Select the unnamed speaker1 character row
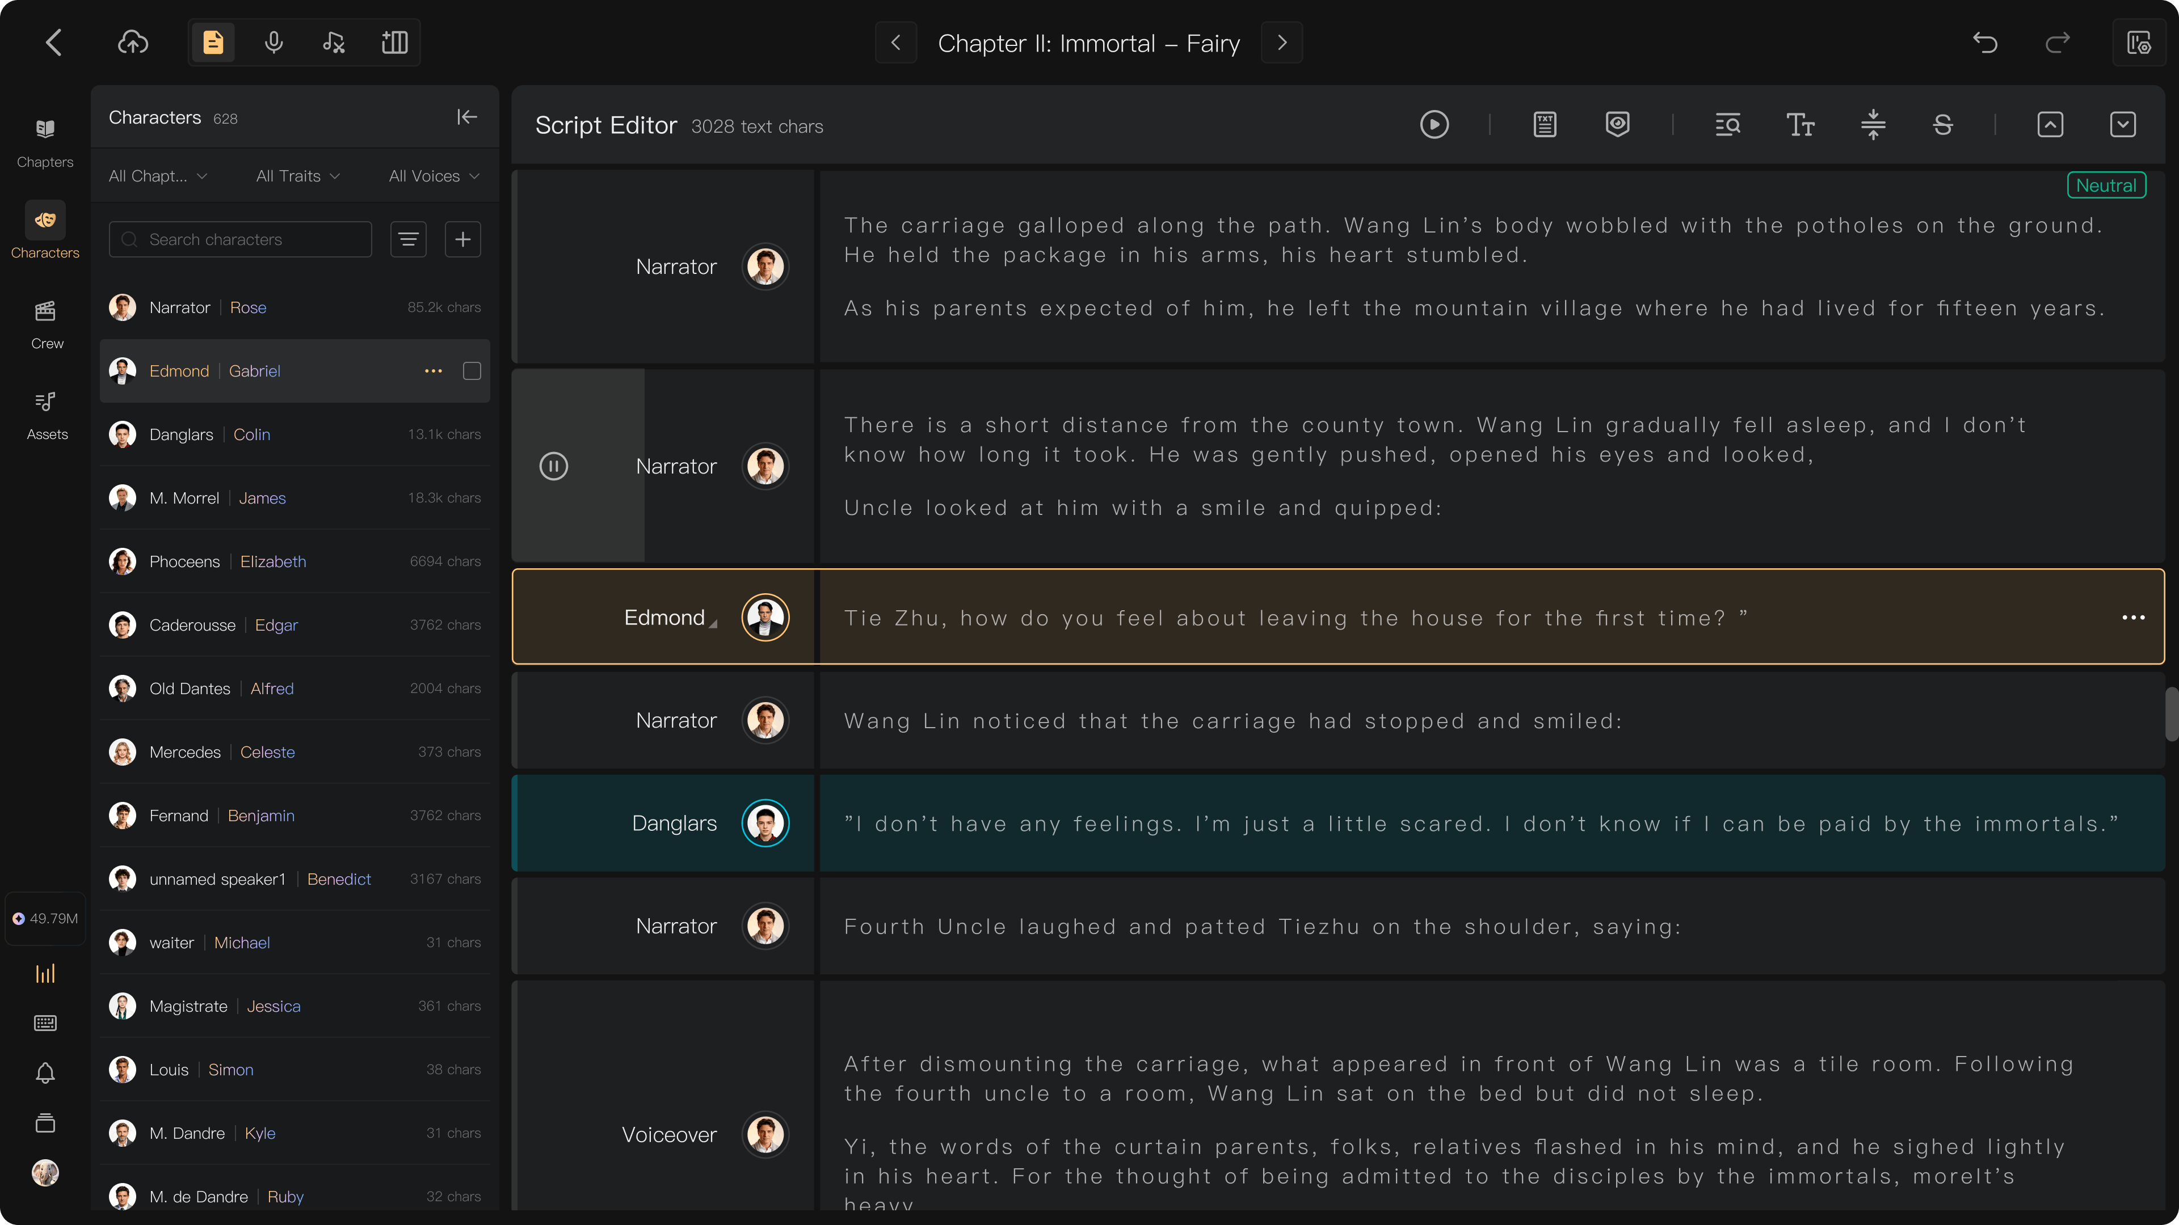 295,879
